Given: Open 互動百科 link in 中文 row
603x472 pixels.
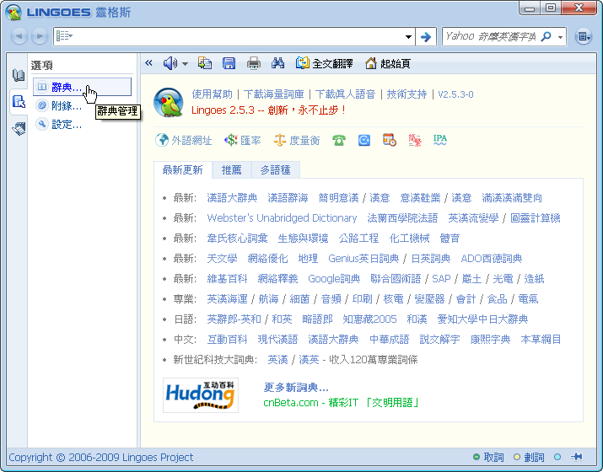Looking at the screenshot, I should coord(227,339).
